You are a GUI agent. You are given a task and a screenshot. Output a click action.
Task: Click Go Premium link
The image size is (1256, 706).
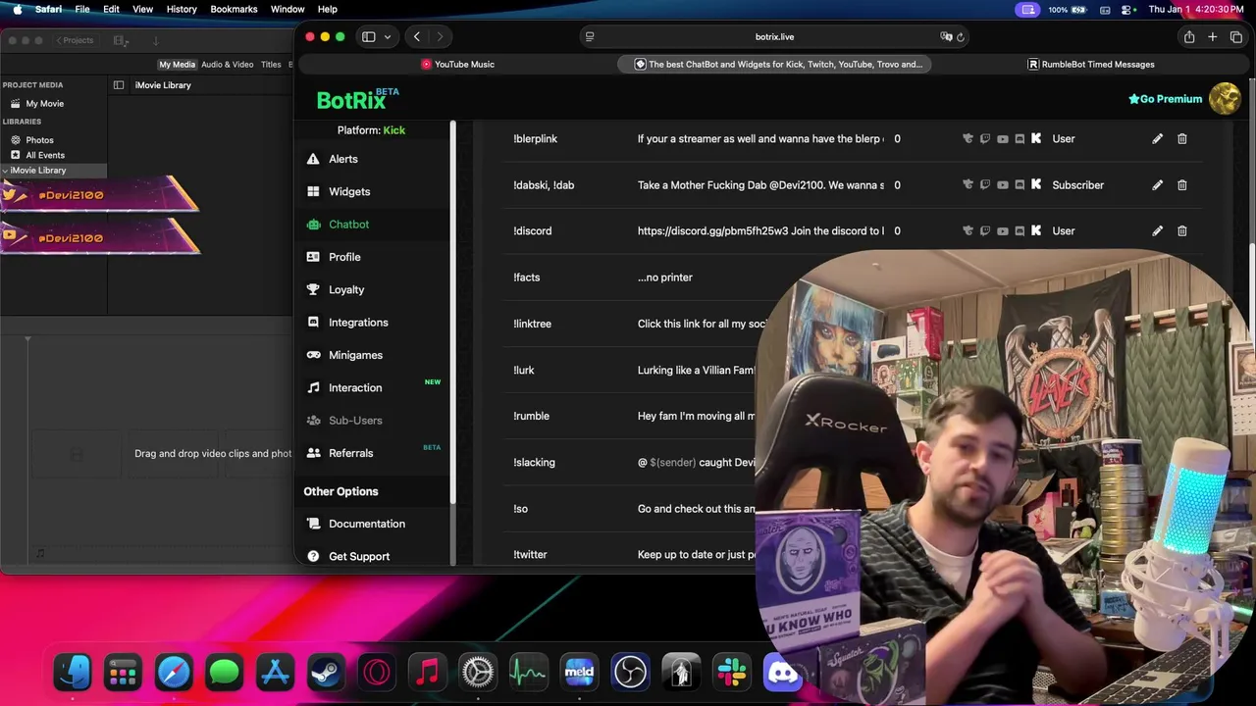click(x=1165, y=98)
